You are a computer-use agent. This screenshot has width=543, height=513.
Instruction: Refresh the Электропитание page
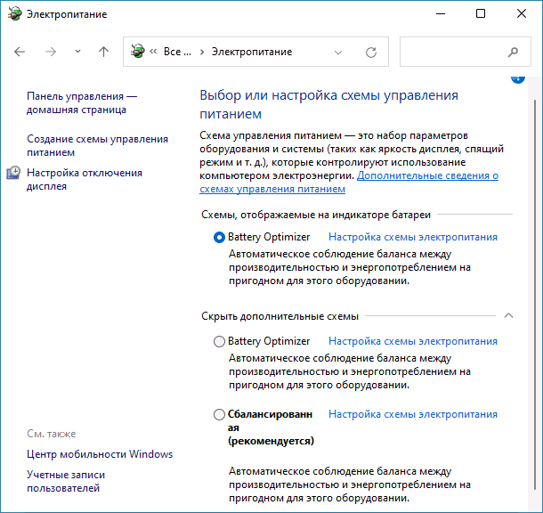pyautogui.click(x=371, y=53)
